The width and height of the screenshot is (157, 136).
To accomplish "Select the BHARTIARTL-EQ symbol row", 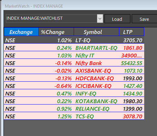I will 74,47.
